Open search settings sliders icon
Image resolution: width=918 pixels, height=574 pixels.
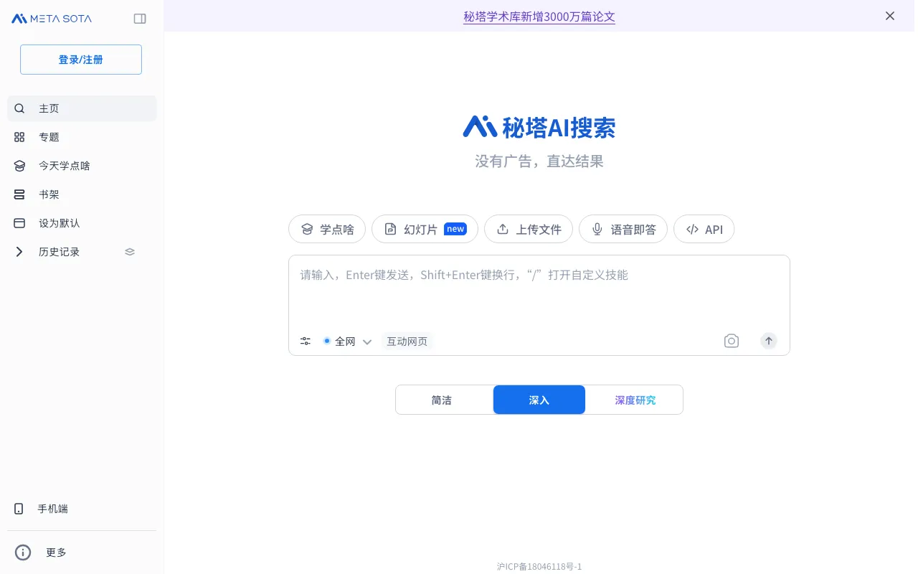pos(306,342)
